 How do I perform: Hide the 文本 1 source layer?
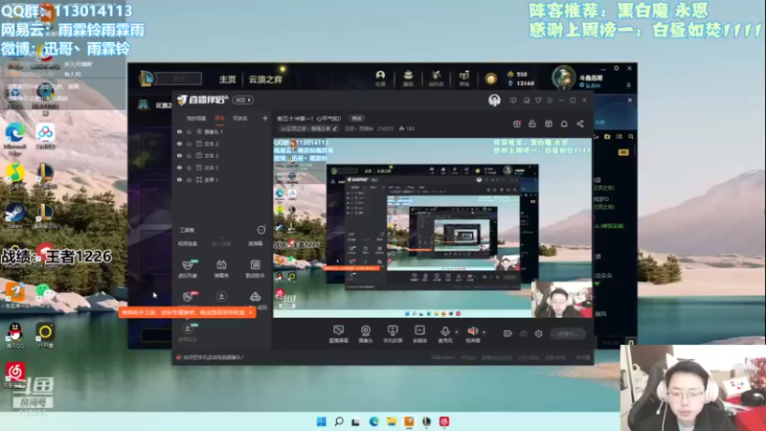coord(180,168)
